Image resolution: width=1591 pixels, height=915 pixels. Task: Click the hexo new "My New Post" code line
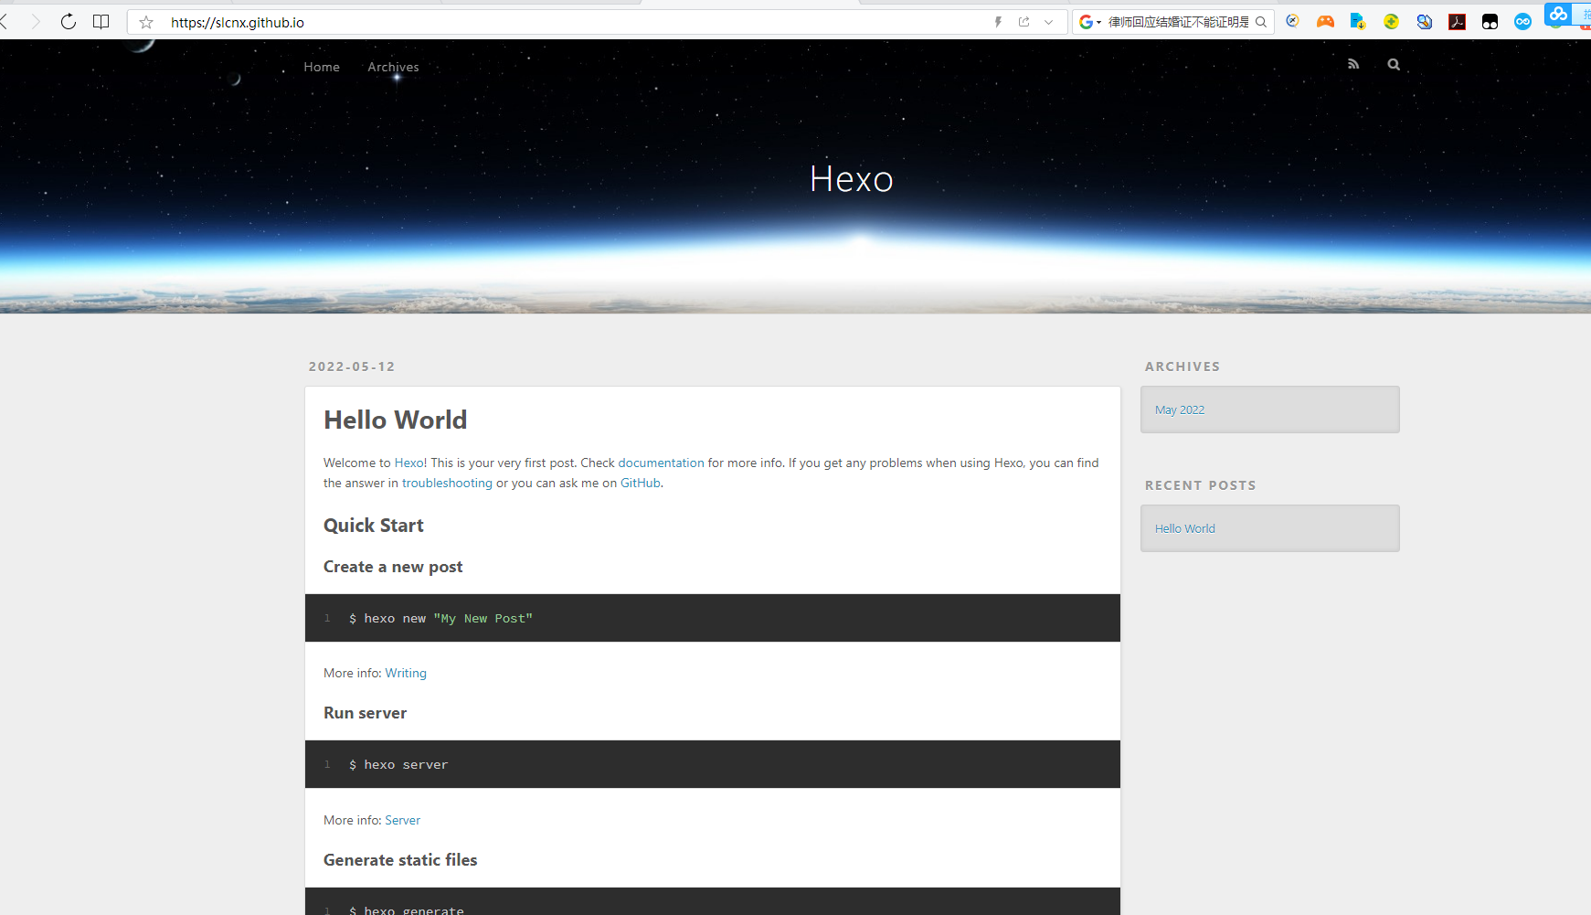click(440, 619)
